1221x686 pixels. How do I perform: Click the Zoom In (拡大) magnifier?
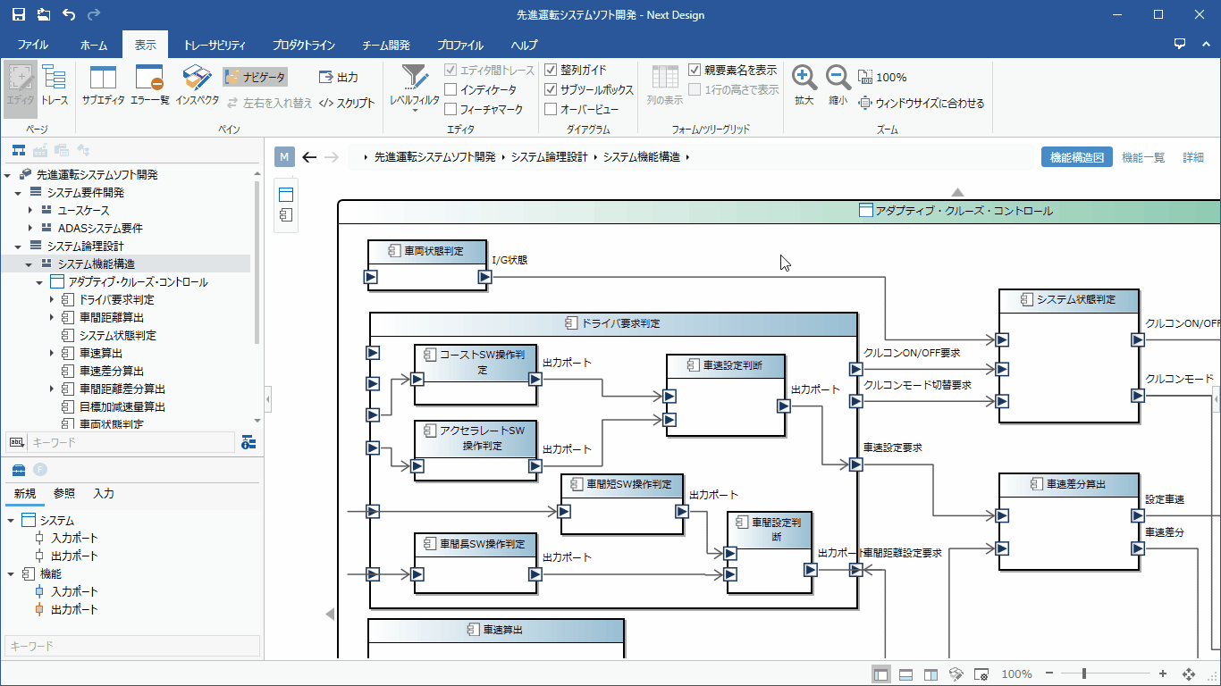(x=804, y=85)
